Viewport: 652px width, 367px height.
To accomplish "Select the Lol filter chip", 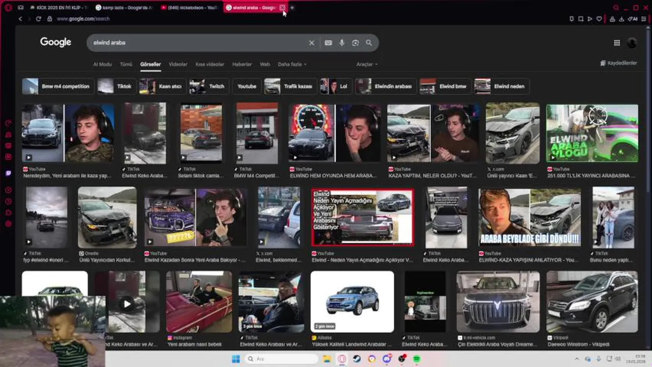I will coord(336,86).
